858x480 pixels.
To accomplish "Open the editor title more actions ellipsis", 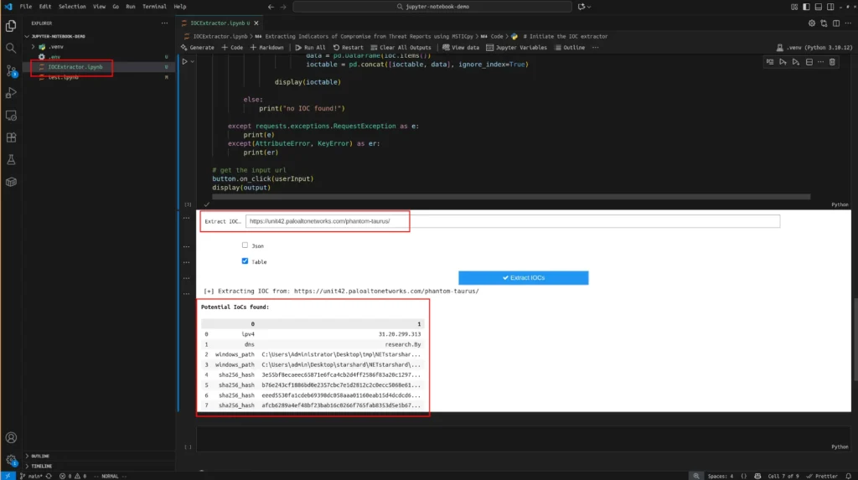I will click(x=848, y=23).
